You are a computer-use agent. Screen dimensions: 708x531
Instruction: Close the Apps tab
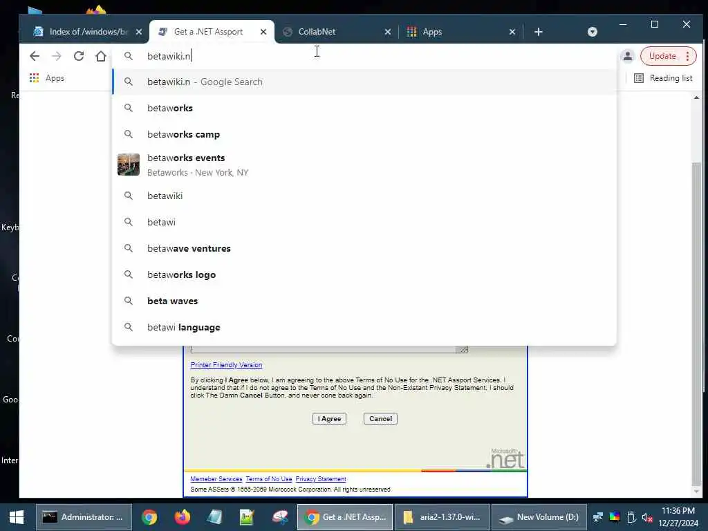click(512, 32)
